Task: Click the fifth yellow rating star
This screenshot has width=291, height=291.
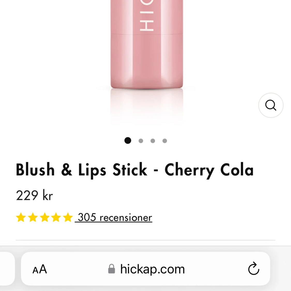Action: coord(68,217)
